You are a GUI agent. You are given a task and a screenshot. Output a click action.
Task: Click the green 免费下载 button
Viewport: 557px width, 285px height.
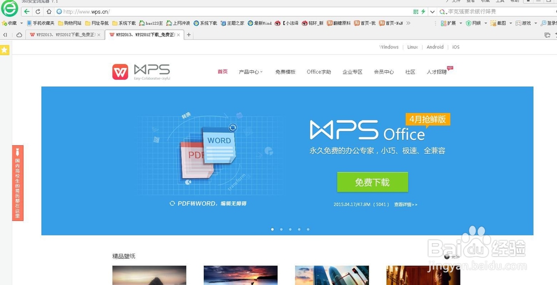click(372, 182)
